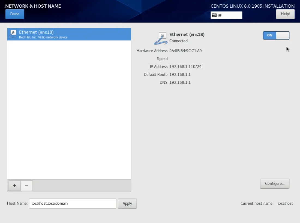
Task: Click the Connected status text
Action: tap(178, 41)
